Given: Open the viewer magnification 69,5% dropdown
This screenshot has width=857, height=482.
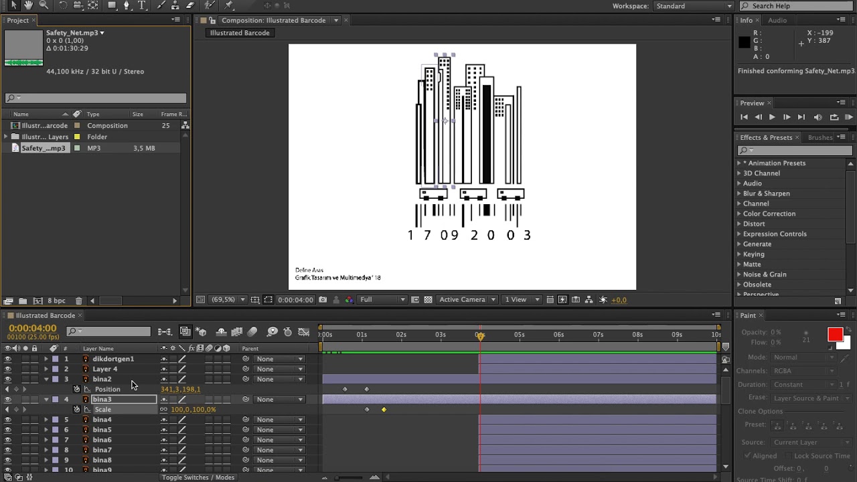Looking at the screenshot, I should 228,300.
